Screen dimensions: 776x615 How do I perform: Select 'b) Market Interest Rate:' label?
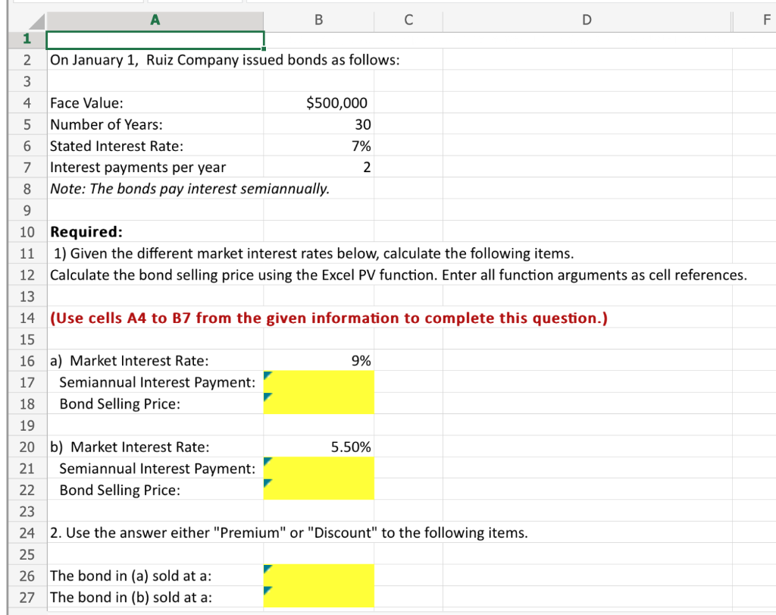tap(155, 447)
